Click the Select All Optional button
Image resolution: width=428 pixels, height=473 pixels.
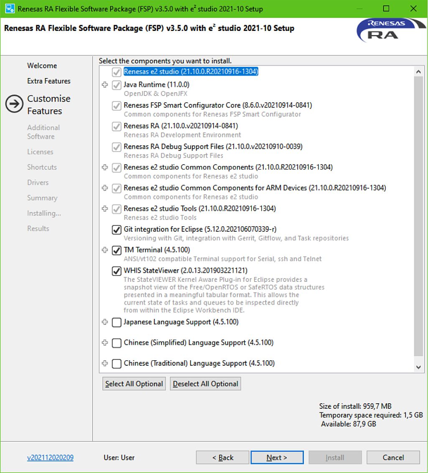[x=134, y=383]
